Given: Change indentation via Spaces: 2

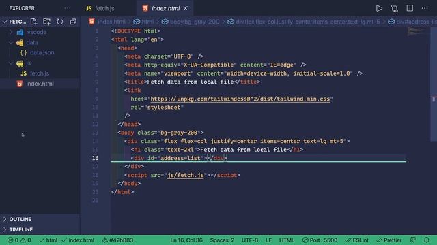Looking at the screenshot, I should (x=222, y=240).
